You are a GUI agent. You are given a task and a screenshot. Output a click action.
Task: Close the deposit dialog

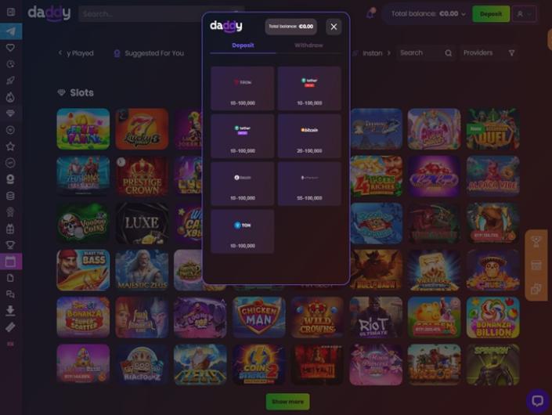pos(334,27)
